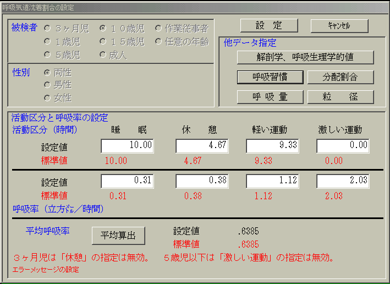Click the 呼吸量 button
Screen dimensions: 390x284
click(270, 97)
